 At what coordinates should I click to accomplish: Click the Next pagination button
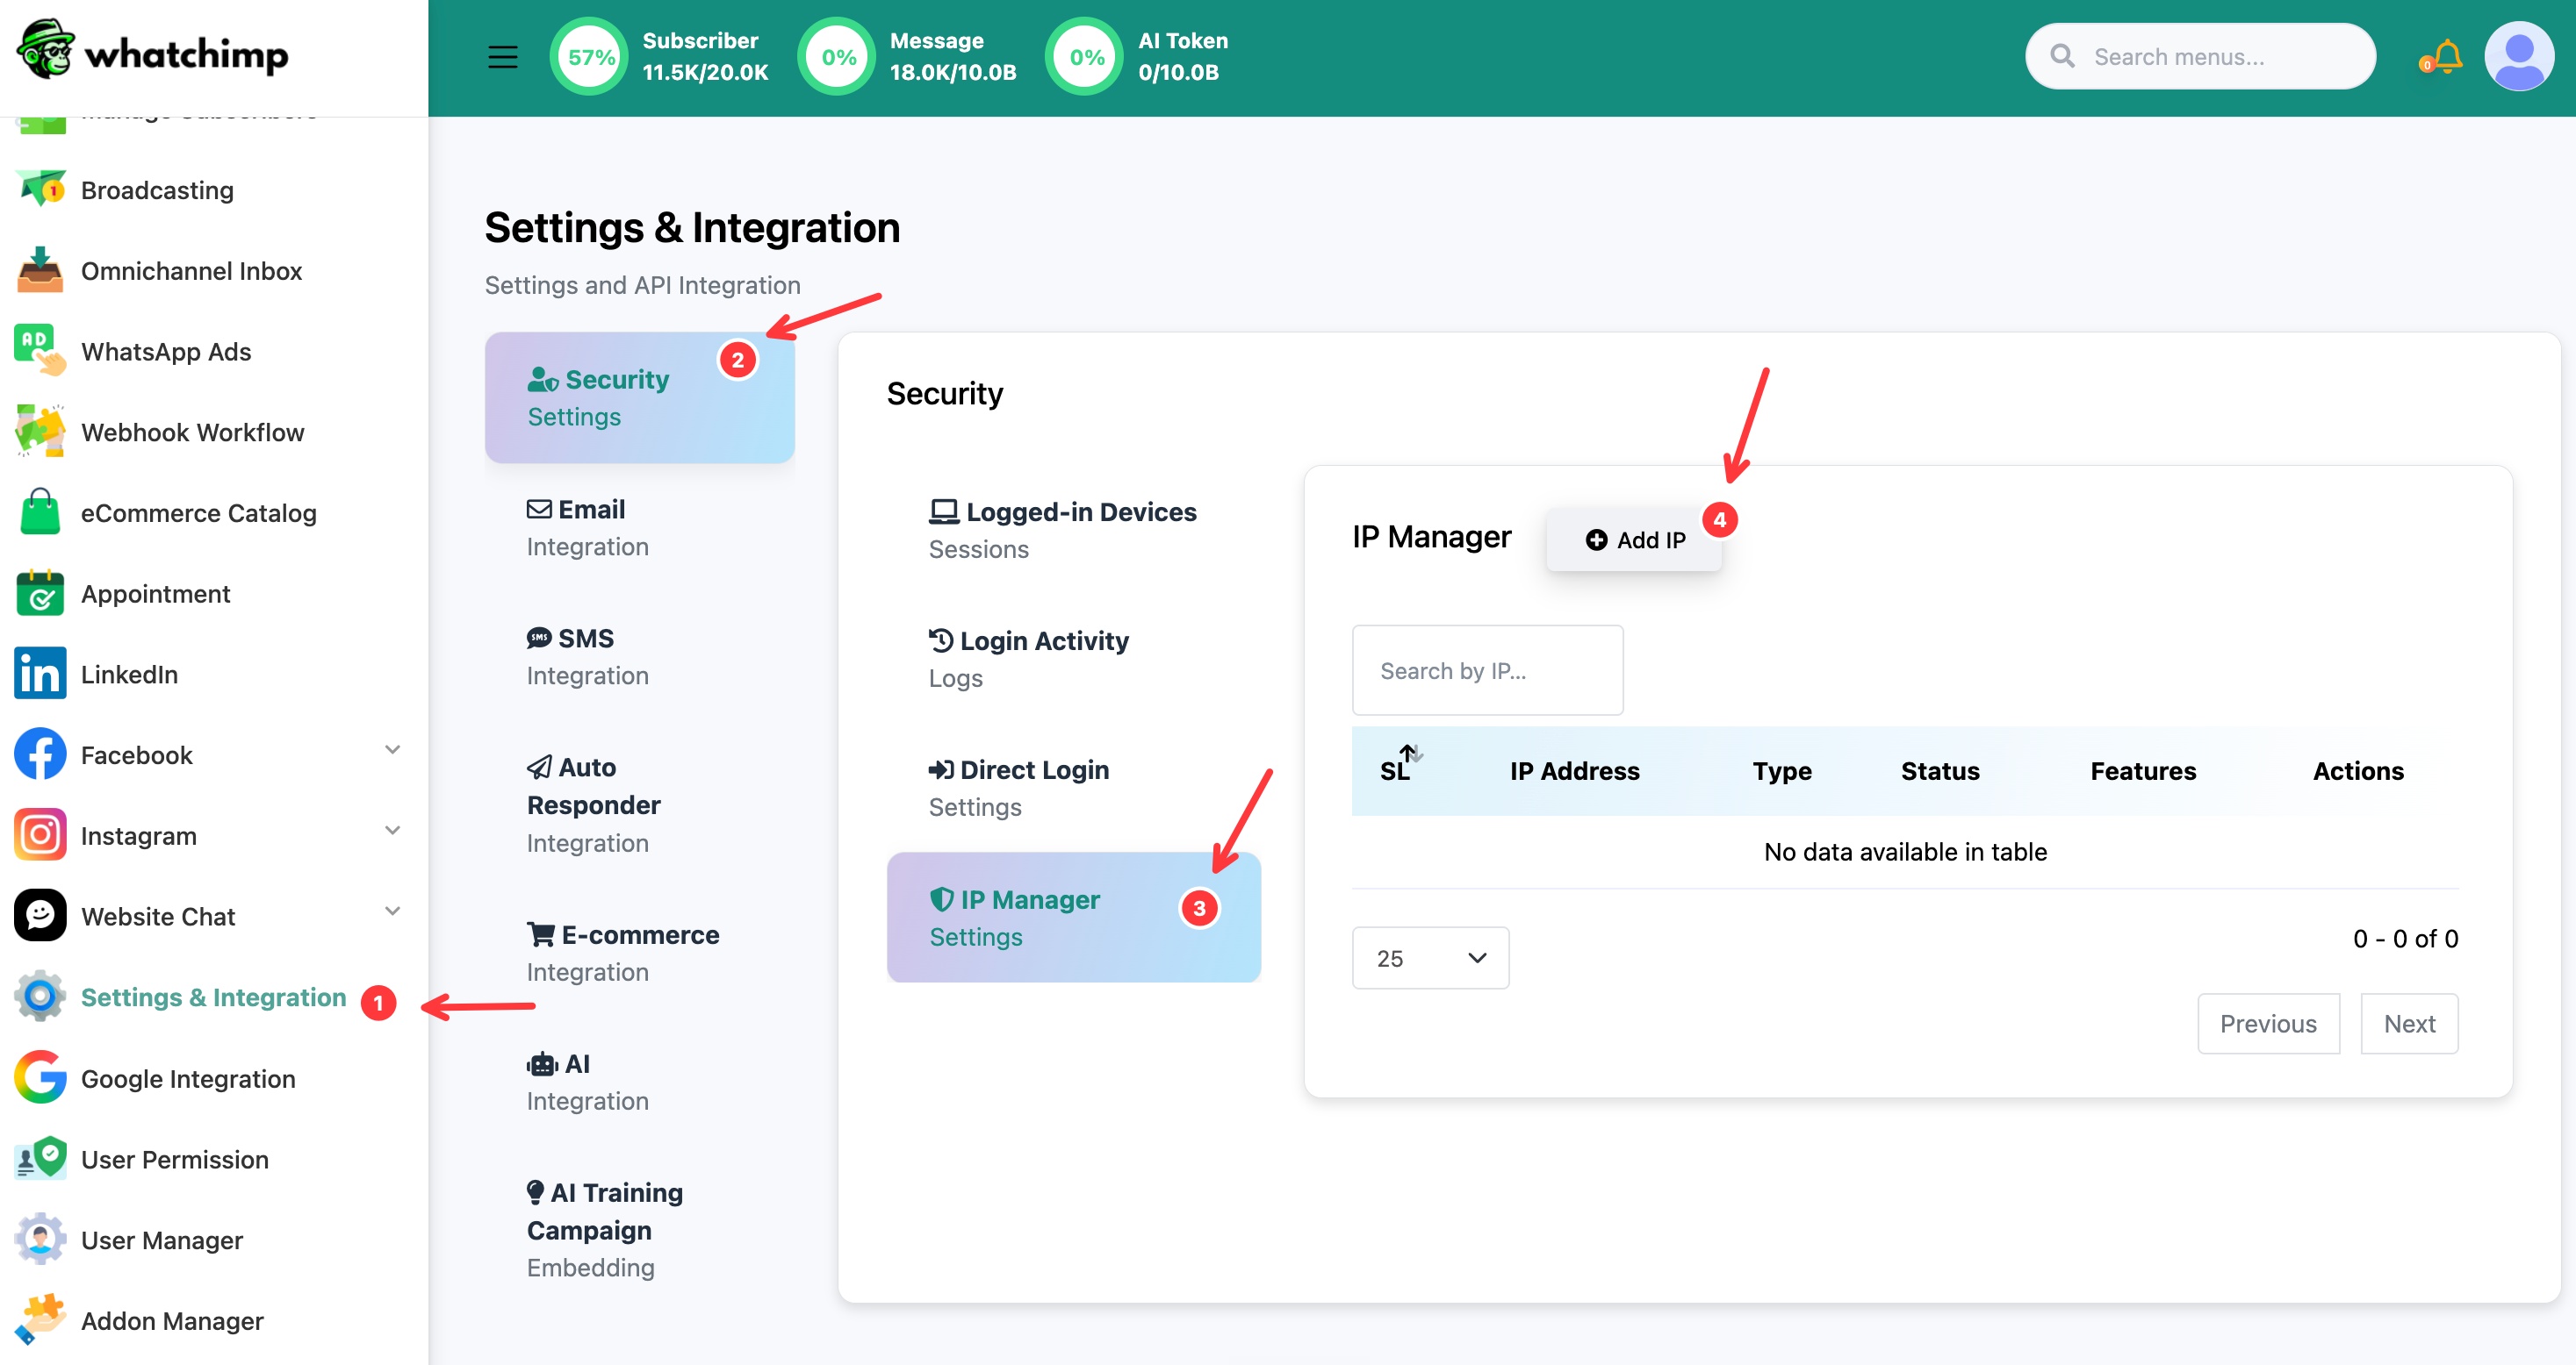(2409, 1023)
